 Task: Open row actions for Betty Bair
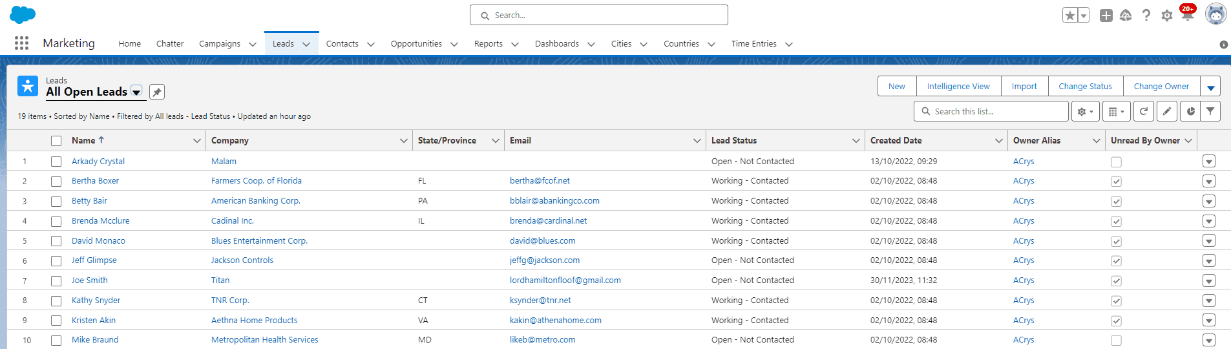point(1209,202)
